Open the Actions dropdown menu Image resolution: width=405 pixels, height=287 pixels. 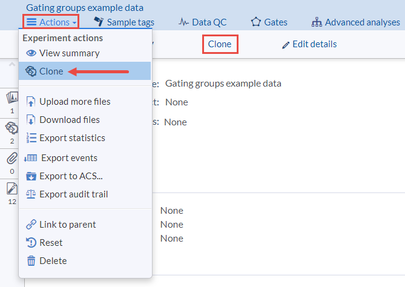tap(51, 22)
